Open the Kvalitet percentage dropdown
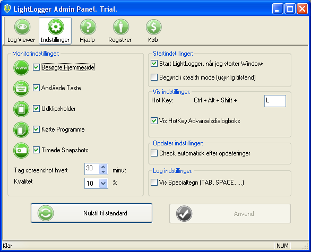The height and width of the screenshot is (252, 311). coord(103,183)
